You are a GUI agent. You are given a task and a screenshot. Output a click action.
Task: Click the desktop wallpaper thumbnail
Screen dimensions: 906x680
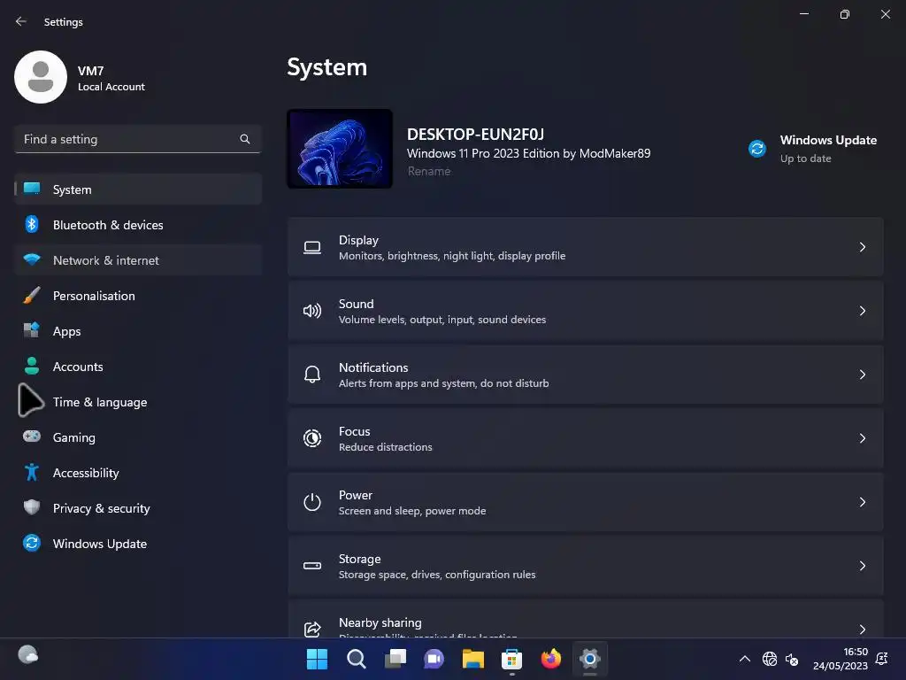[340, 149]
